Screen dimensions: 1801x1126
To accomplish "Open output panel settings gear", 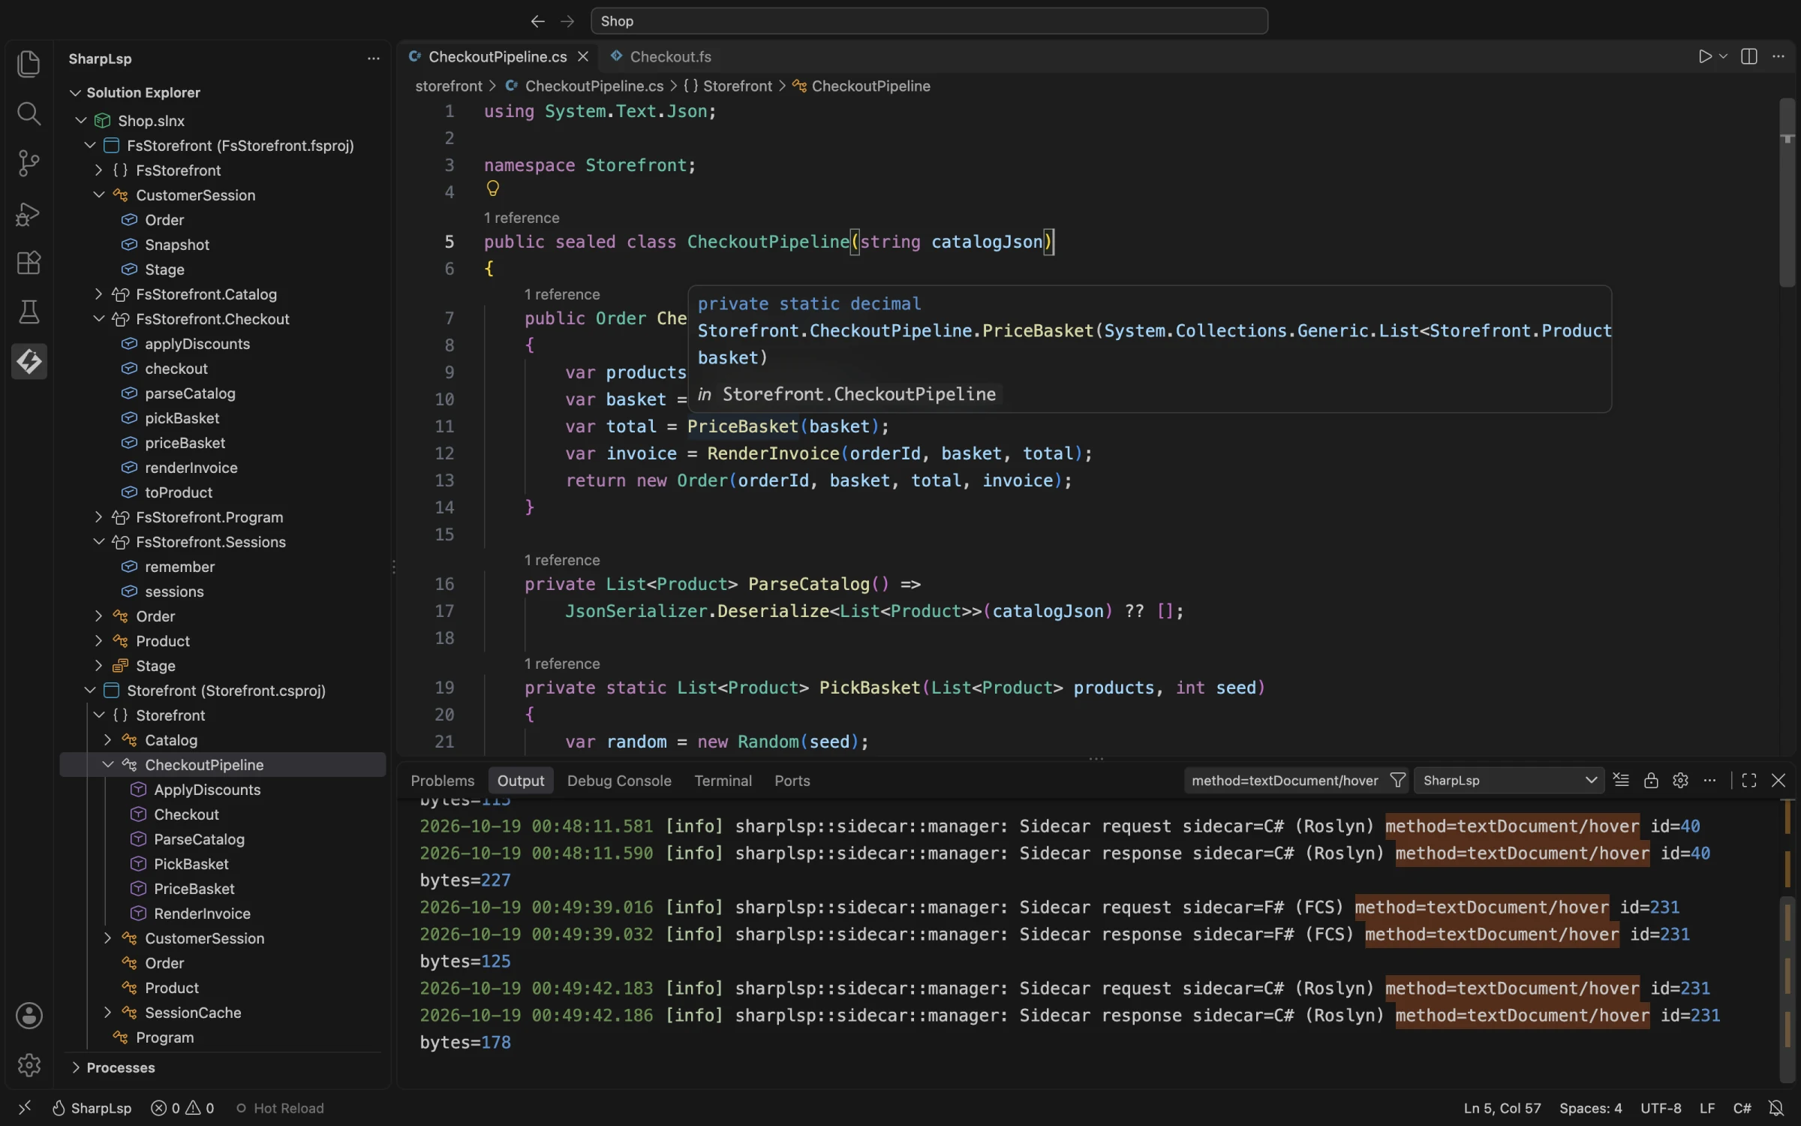I will coord(1680,780).
